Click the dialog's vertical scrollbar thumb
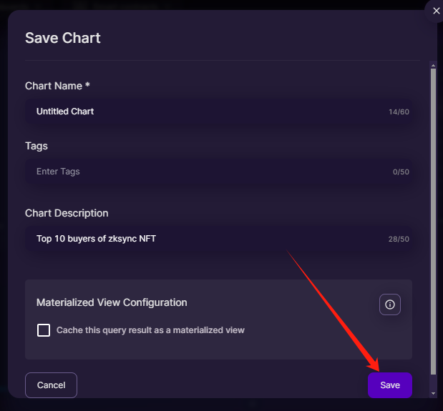443x411 pixels. point(433,222)
